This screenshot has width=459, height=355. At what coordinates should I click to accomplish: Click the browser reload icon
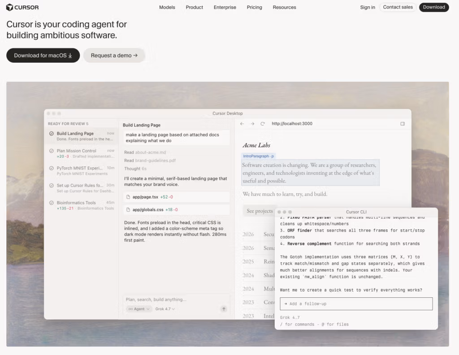(263, 124)
